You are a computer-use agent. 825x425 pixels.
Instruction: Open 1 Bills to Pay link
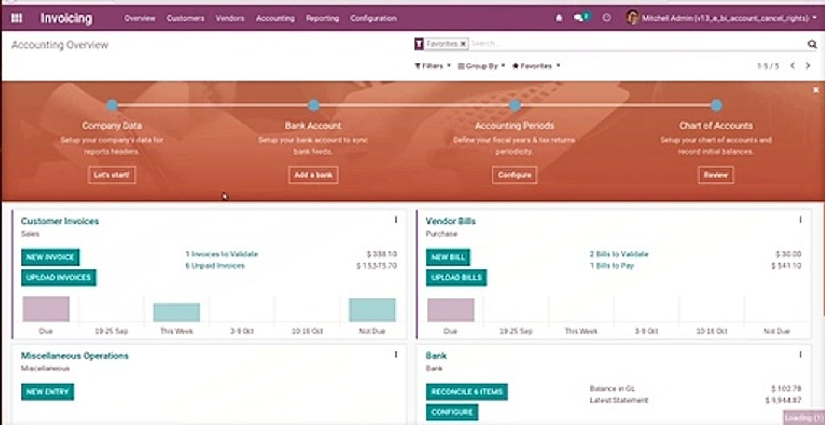coord(612,266)
